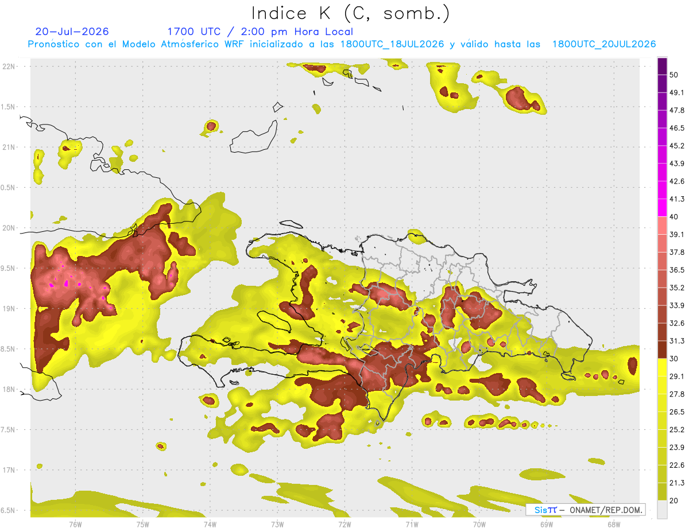Viewport: 689px width, 532px height.
Task: Click the '76W' longitude label
Action: coord(75,525)
